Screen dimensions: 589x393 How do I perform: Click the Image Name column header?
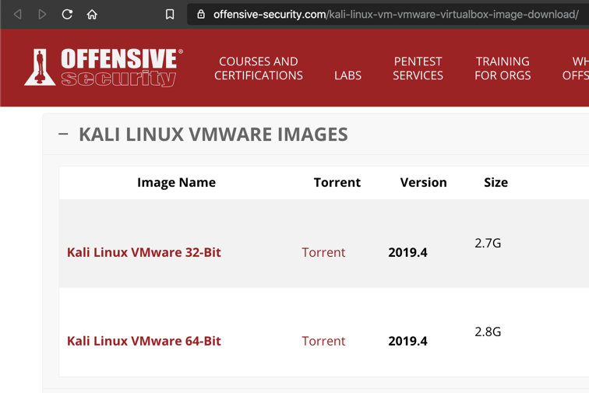(x=176, y=182)
